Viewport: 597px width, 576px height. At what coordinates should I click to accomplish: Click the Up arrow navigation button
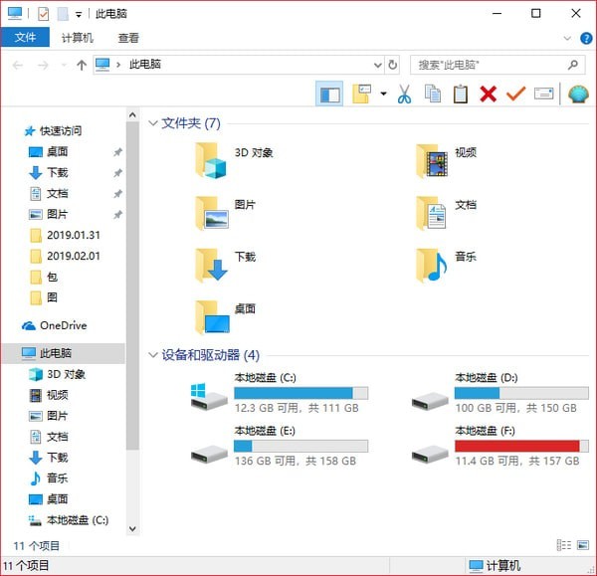(x=82, y=65)
